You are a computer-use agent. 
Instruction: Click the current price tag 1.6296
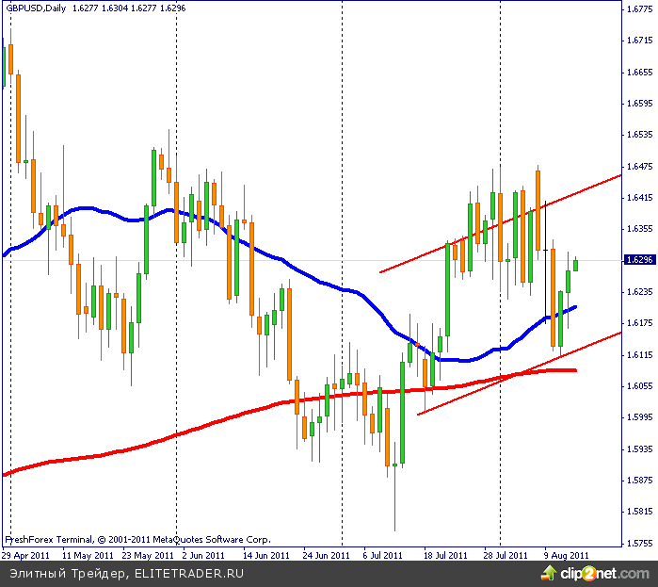click(x=639, y=260)
